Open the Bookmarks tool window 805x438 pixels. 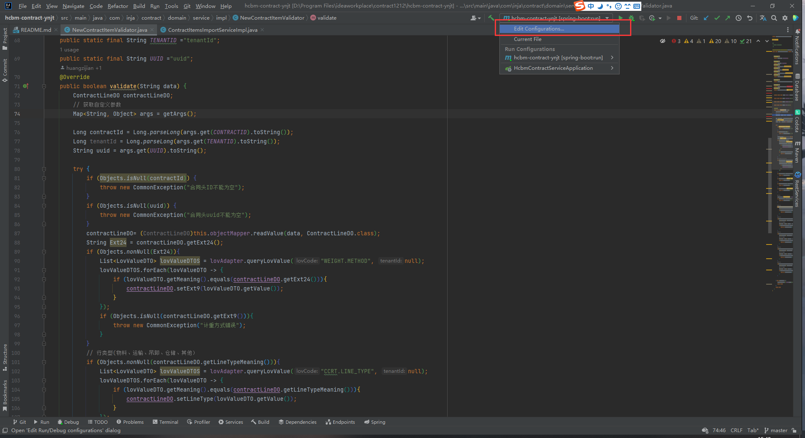pos(5,395)
